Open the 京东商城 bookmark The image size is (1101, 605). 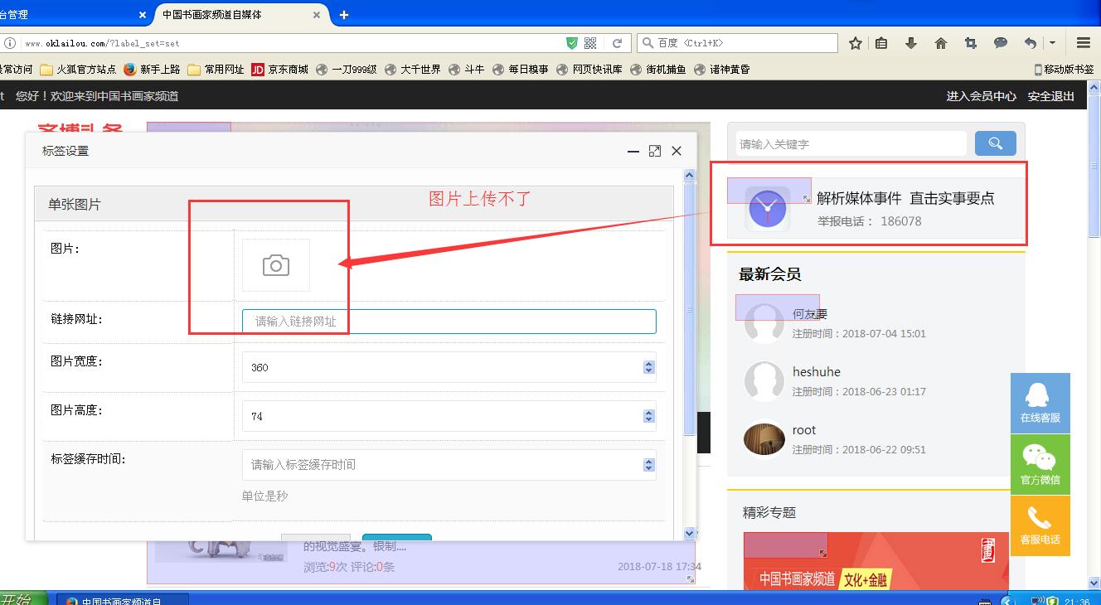(279, 70)
